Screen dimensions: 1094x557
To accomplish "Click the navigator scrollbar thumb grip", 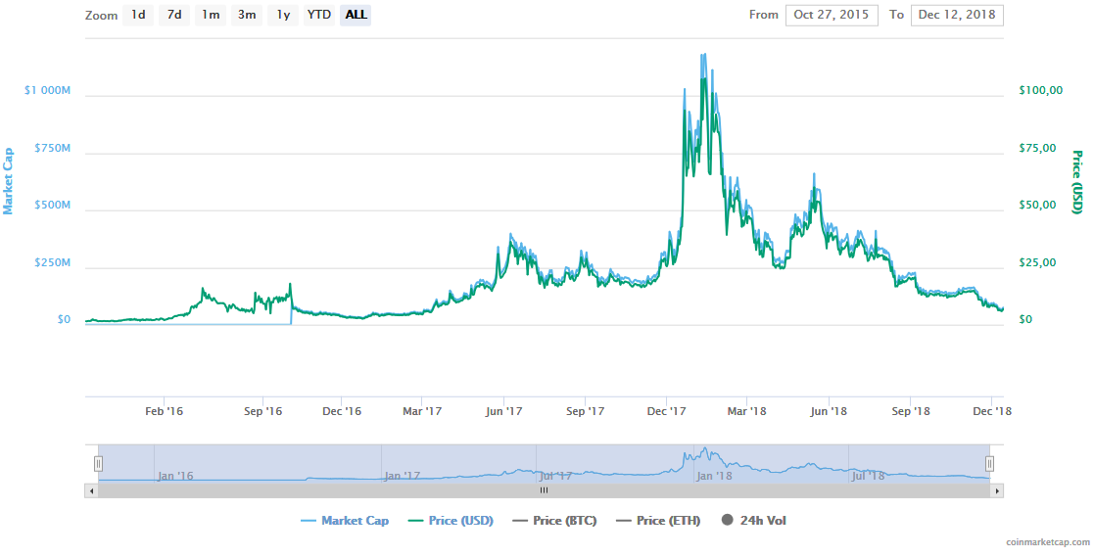I will click(545, 490).
